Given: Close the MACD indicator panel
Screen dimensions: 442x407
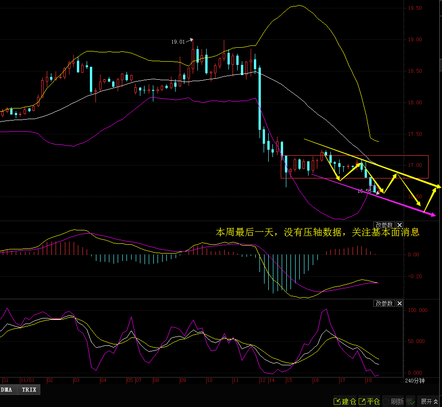Looking at the screenshot, I should click(399, 225).
